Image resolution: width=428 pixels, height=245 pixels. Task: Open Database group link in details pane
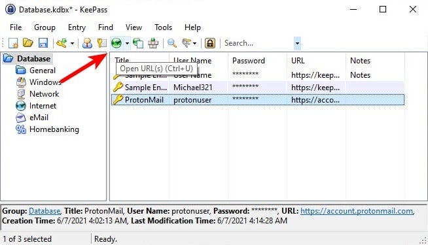point(45,211)
